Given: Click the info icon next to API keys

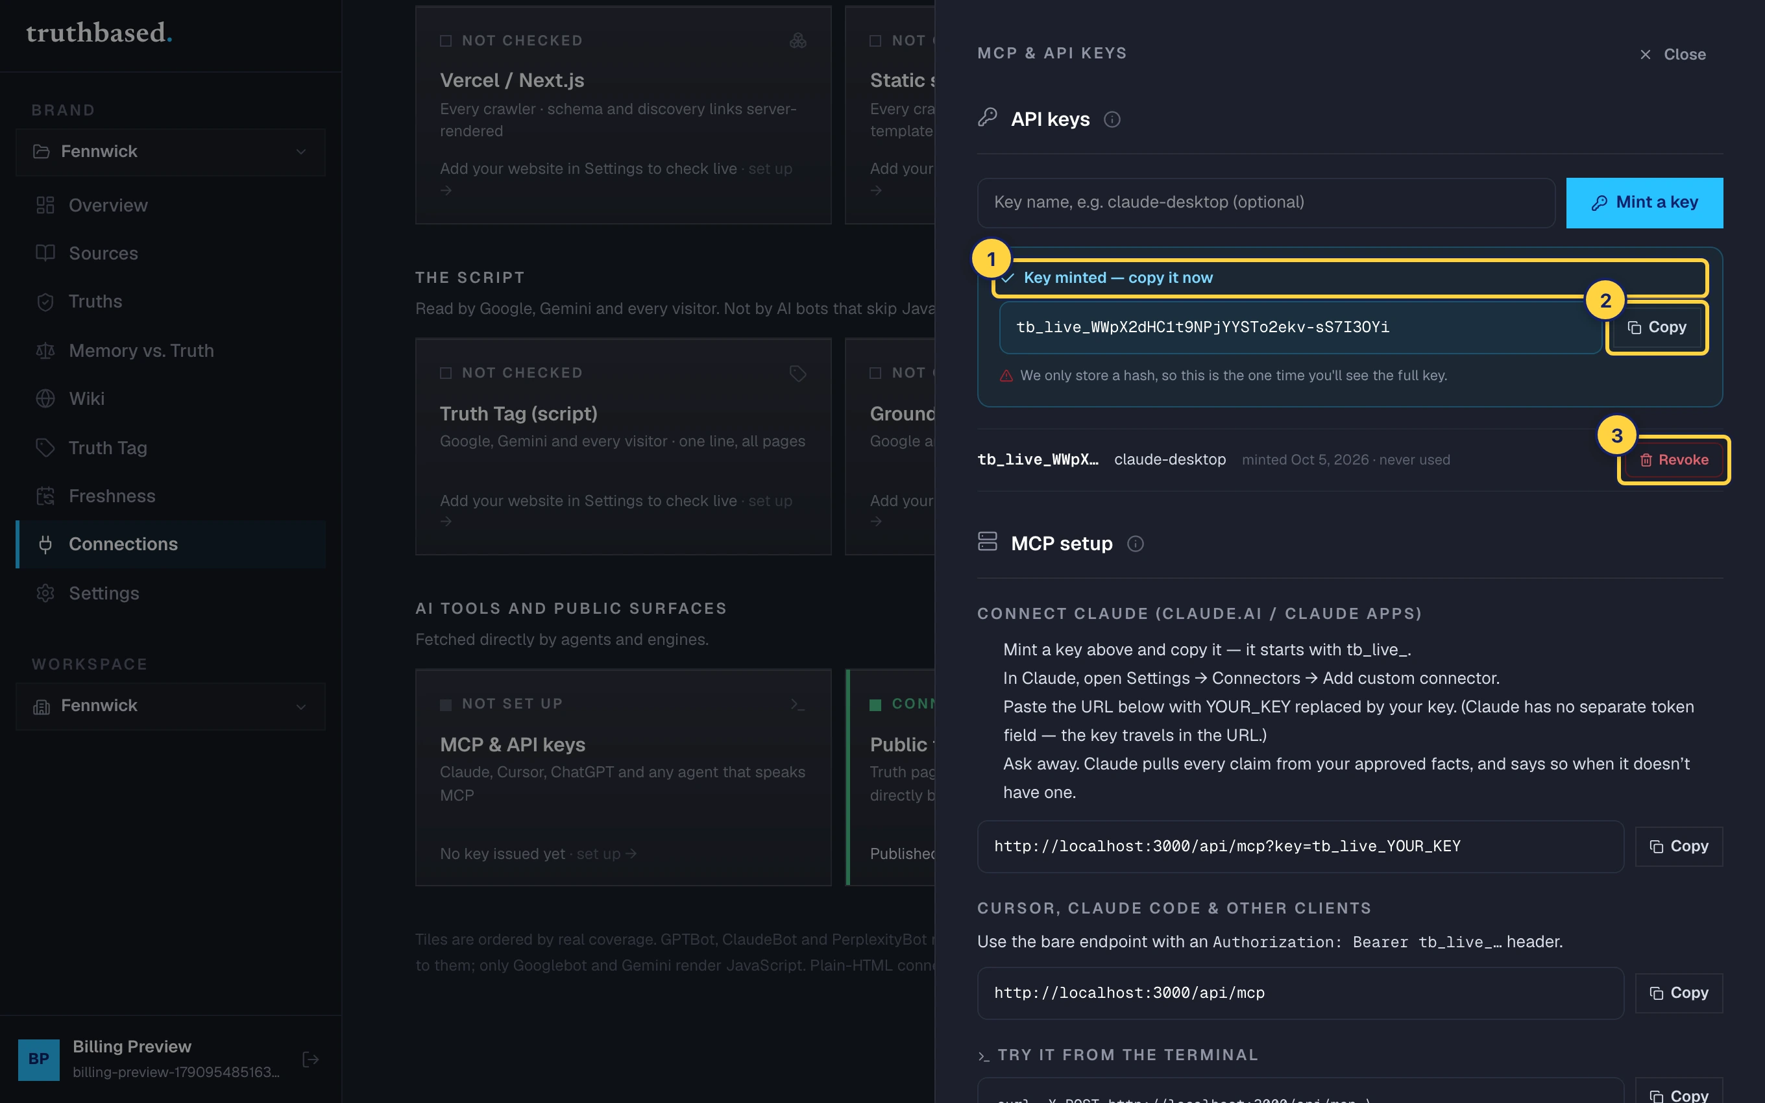Looking at the screenshot, I should 1112,119.
